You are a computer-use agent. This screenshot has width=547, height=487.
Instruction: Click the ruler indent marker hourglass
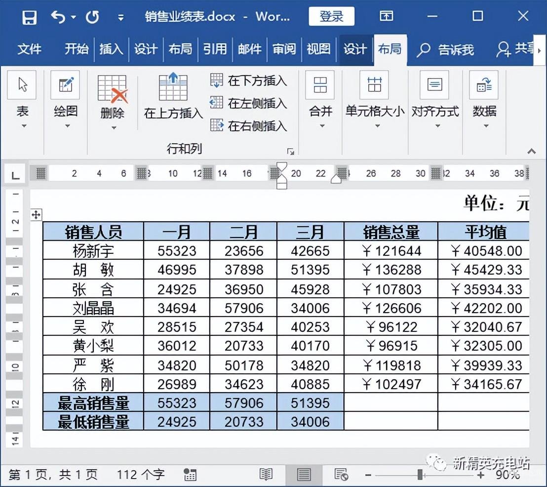282,175
